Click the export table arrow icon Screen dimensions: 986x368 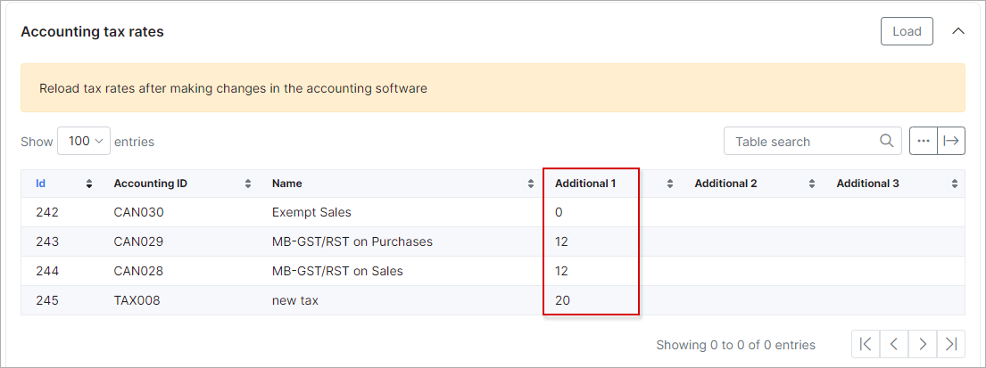(951, 141)
